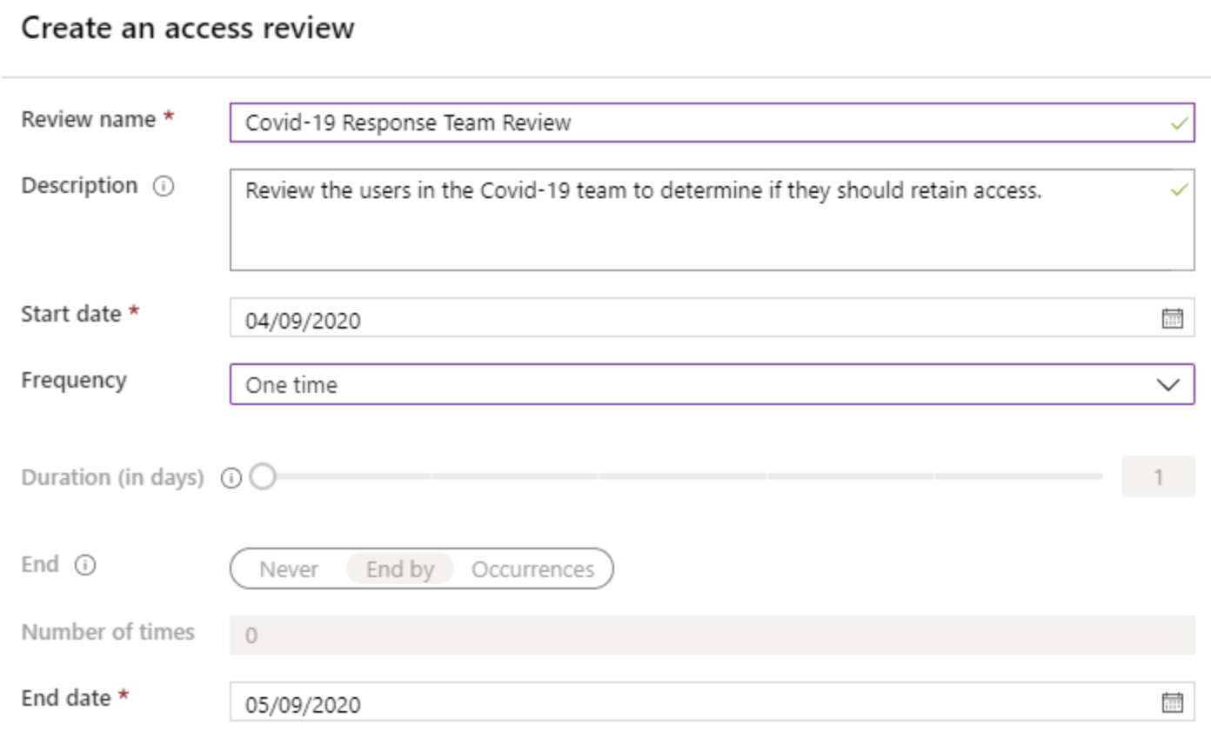
Task: Click the Description validation checkmark
Action: (1179, 189)
